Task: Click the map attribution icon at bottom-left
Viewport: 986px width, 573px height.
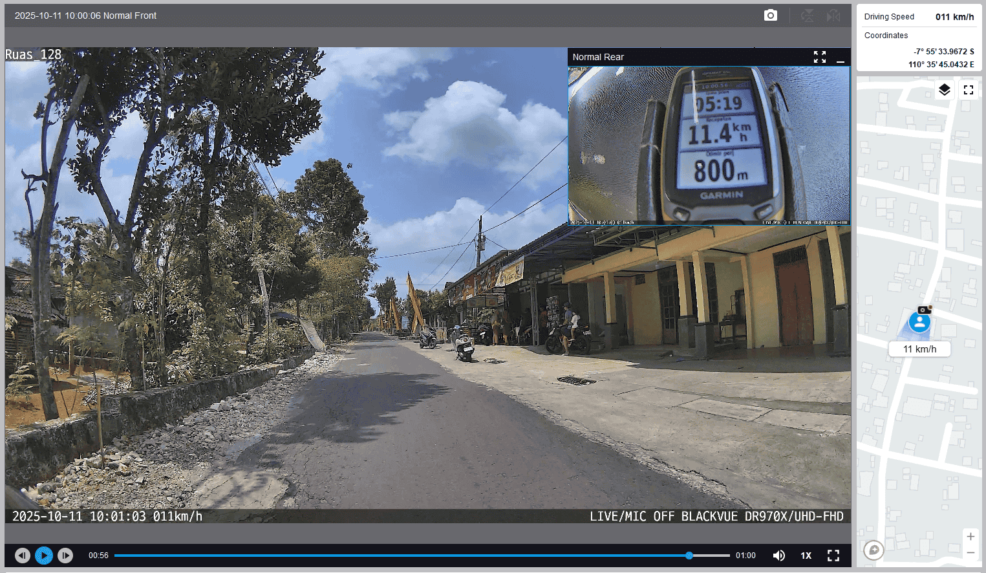Action: pyautogui.click(x=873, y=550)
